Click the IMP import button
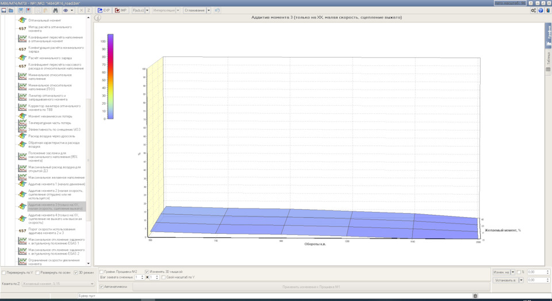Image resolution: width=552 pixels, height=301 pixels. point(121,10)
